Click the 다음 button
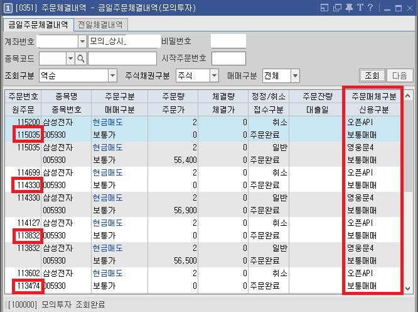 (400, 75)
